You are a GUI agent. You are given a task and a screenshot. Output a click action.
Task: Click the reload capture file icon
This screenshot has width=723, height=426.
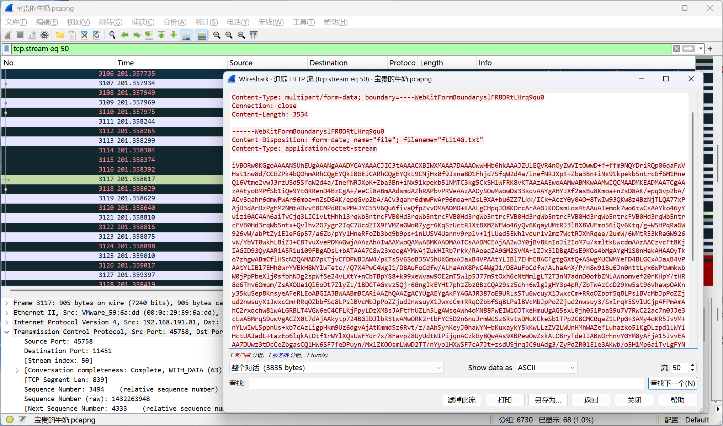tap(97, 35)
